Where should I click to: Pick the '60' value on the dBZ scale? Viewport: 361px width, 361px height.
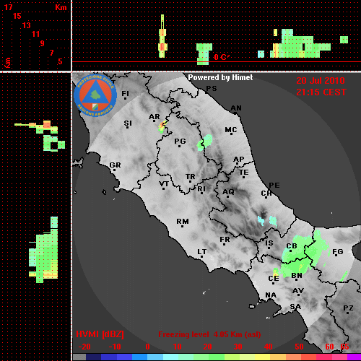click(329, 347)
